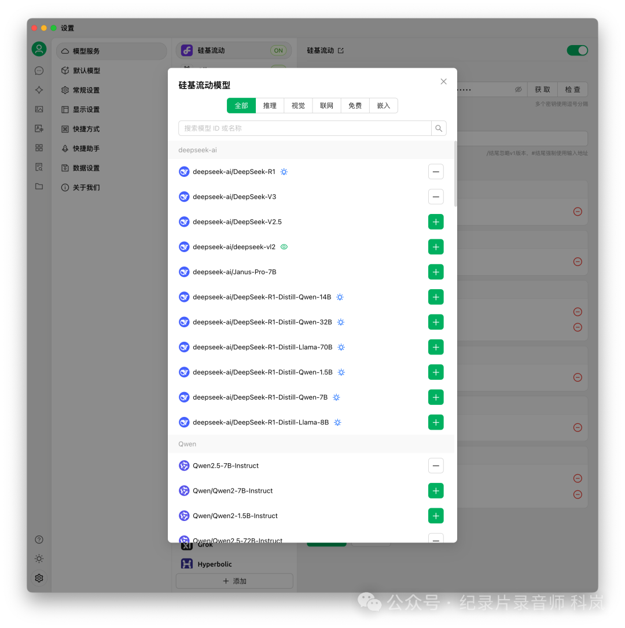Open 快捷助手 settings
Viewport: 625px width, 628px height.
pos(112,149)
